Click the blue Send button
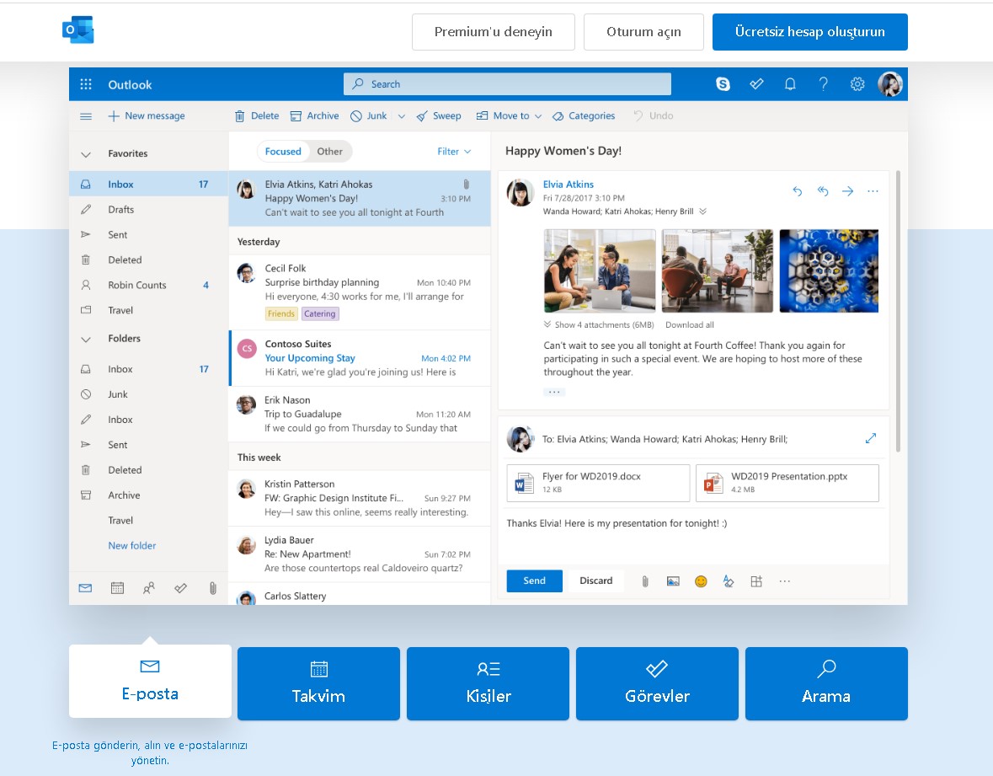This screenshot has width=993, height=776. (535, 581)
